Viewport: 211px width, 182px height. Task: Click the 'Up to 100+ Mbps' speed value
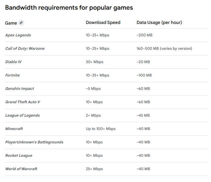[100, 129]
